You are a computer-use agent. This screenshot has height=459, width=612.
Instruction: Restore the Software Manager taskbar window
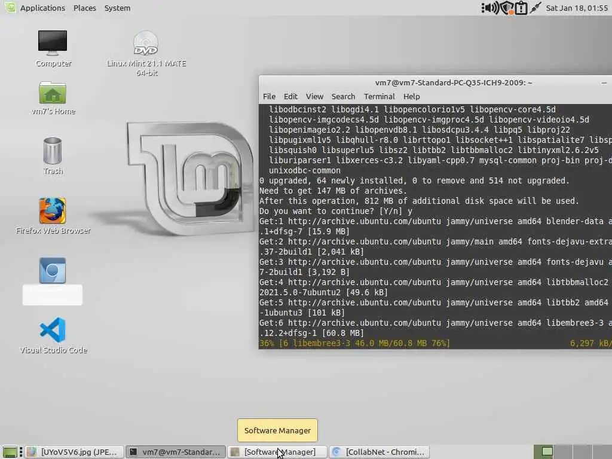pyautogui.click(x=277, y=452)
